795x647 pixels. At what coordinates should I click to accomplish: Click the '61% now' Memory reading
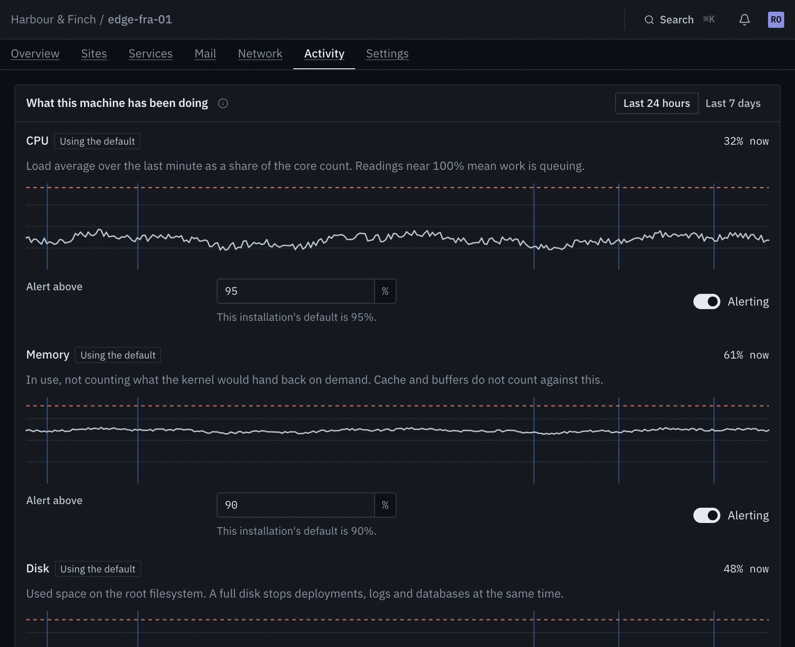click(x=746, y=355)
